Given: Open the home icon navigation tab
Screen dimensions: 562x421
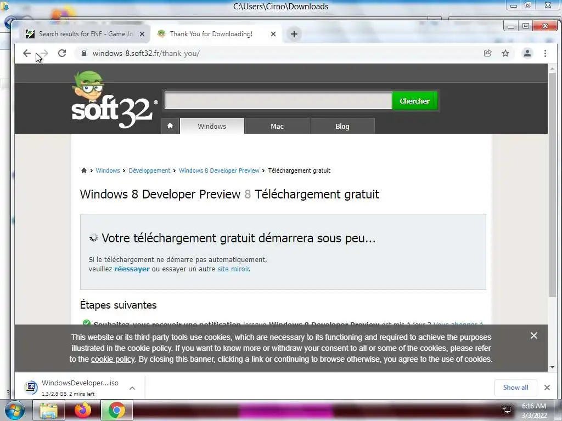Looking at the screenshot, I should [x=170, y=126].
